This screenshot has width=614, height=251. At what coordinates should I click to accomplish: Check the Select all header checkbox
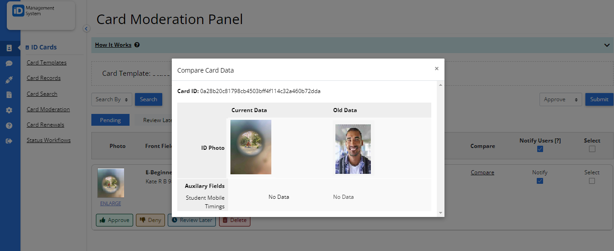point(592,149)
